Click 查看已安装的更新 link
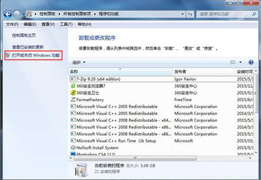The height and width of the screenshot is (180, 261). (x=28, y=47)
